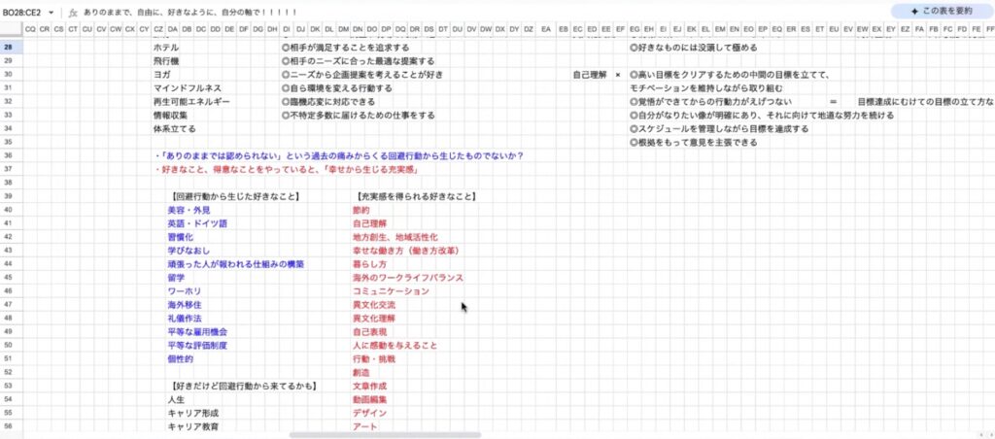Click the cell 異文化交流
Screen dimensions: 995x439
pyautogui.click(x=374, y=305)
